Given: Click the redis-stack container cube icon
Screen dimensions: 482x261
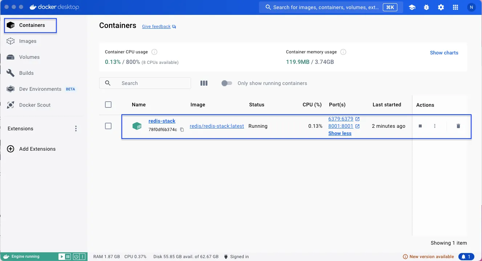Looking at the screenshot, I should pyautogui.click(x=137, y=126).
